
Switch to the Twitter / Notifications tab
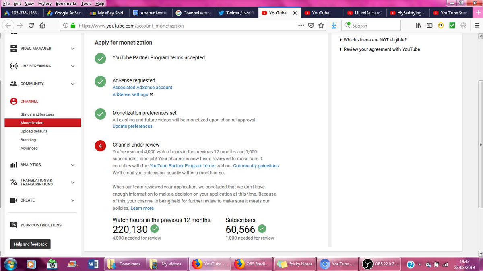pyautogui.click(x=236, y=13)
